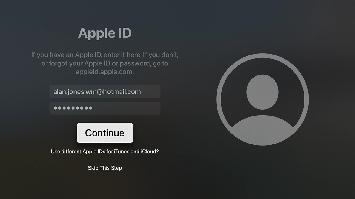Place cursor after the last password dot
The width and height of the screenshot is (355, 199).
click(93, 108)
